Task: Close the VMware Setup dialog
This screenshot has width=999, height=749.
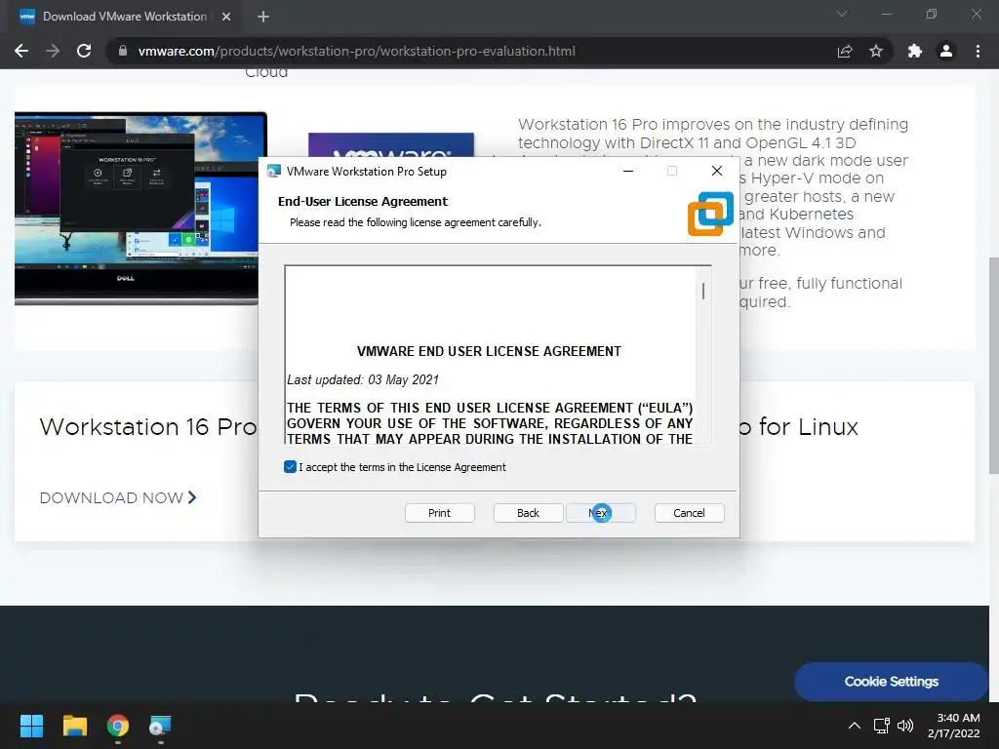Action: pos(717,171)
